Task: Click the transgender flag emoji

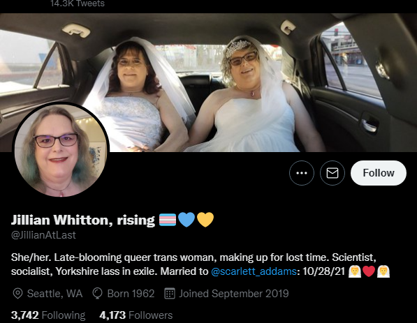Action: coord(168,220)
